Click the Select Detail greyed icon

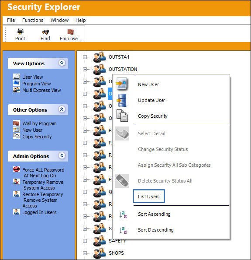tap(122, 134)
